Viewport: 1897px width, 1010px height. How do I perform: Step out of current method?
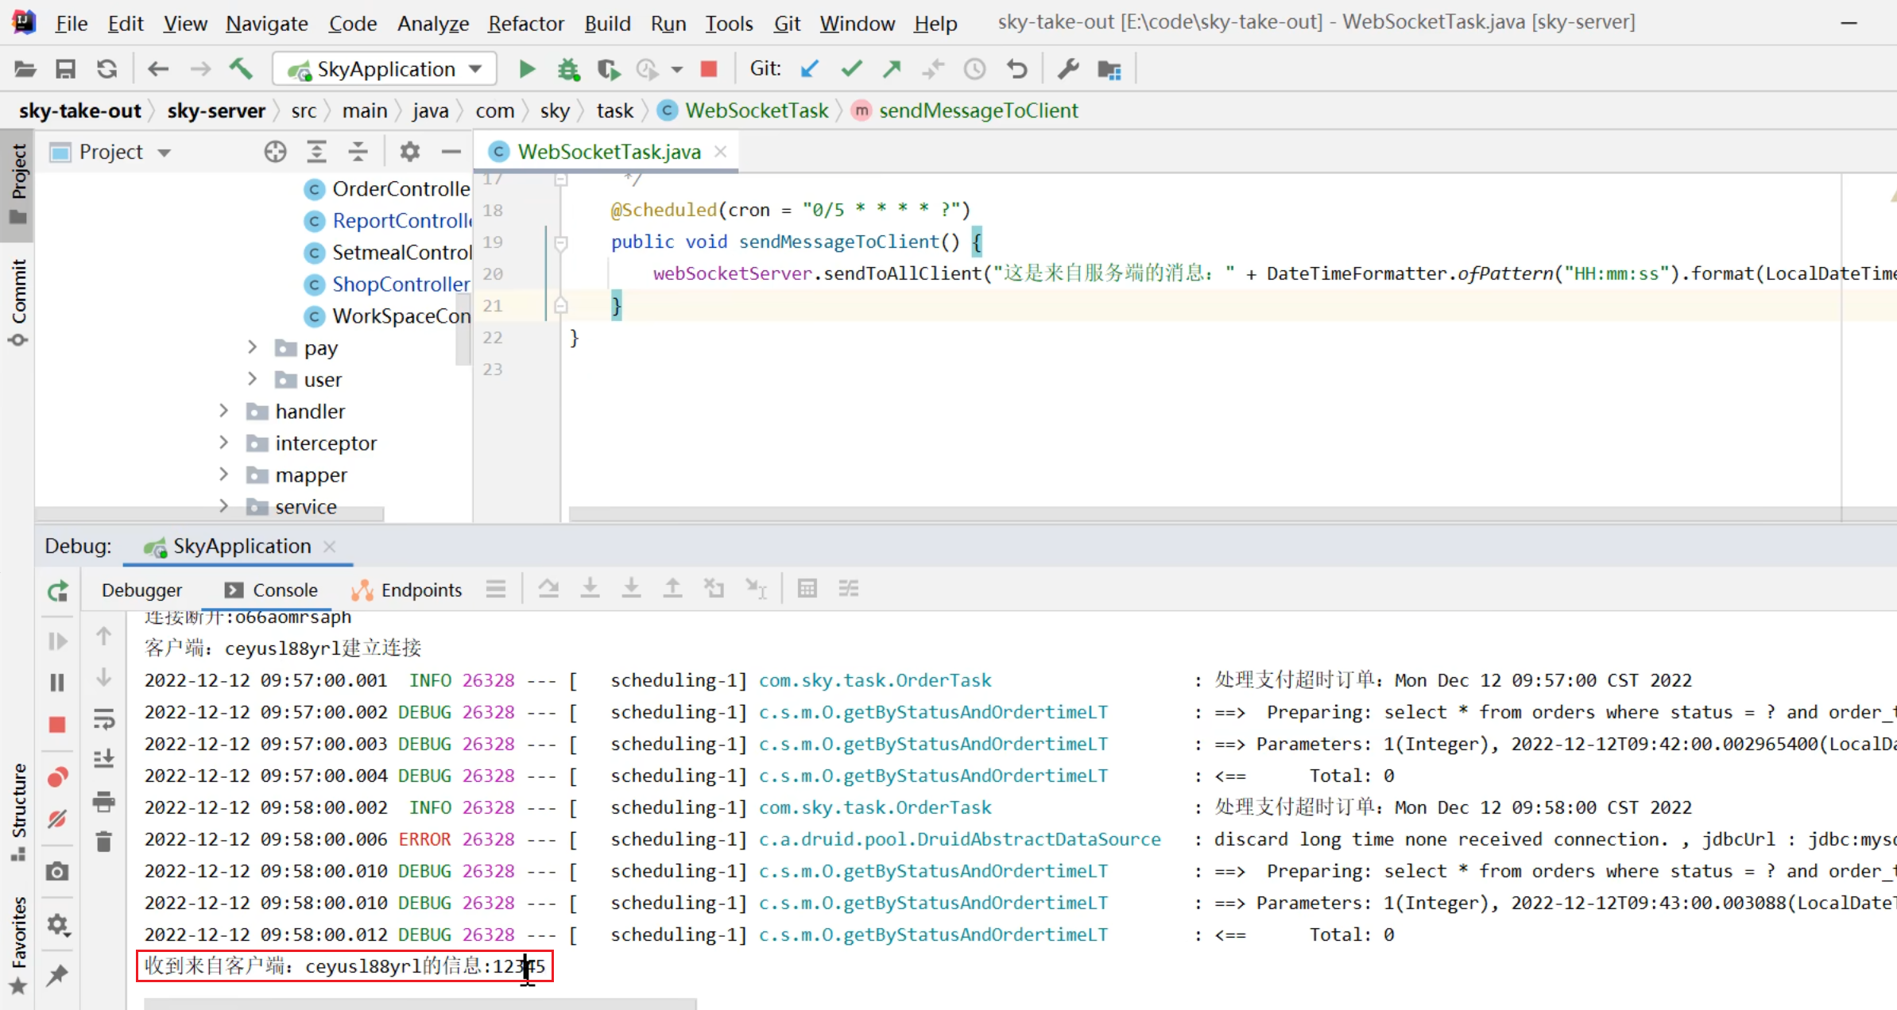point(672,589)
